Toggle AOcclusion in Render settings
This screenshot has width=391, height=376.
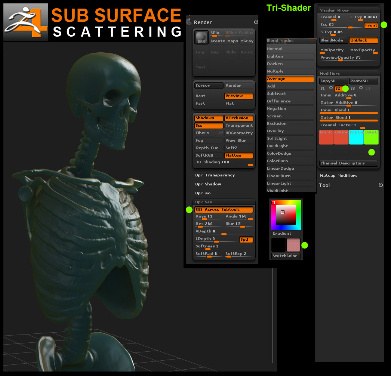click(x=238, y=118)
